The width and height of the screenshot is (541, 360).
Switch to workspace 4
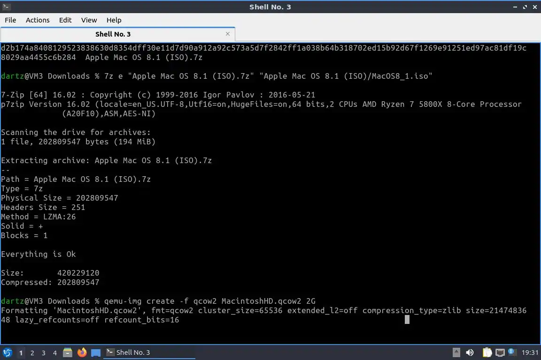55,353
